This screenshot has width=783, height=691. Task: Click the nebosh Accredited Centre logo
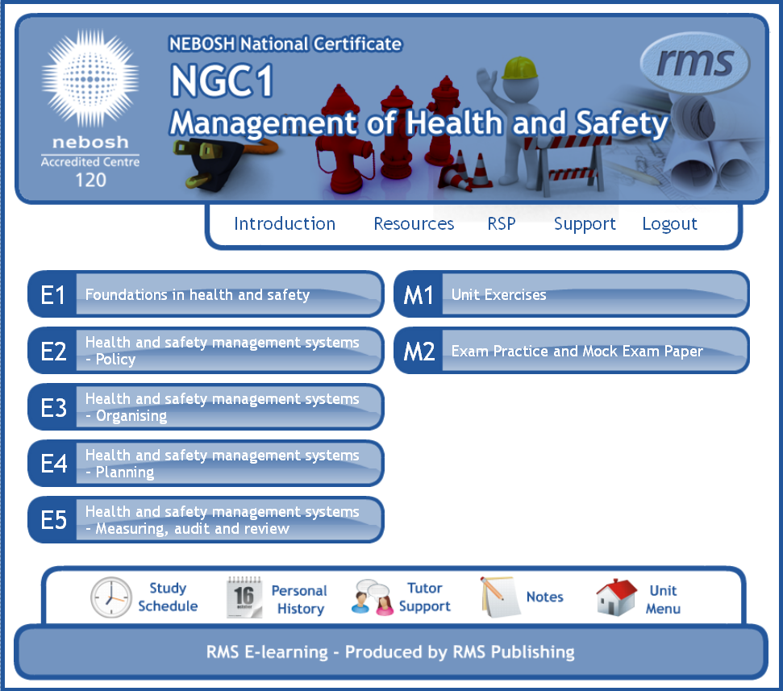pos(90,109)
